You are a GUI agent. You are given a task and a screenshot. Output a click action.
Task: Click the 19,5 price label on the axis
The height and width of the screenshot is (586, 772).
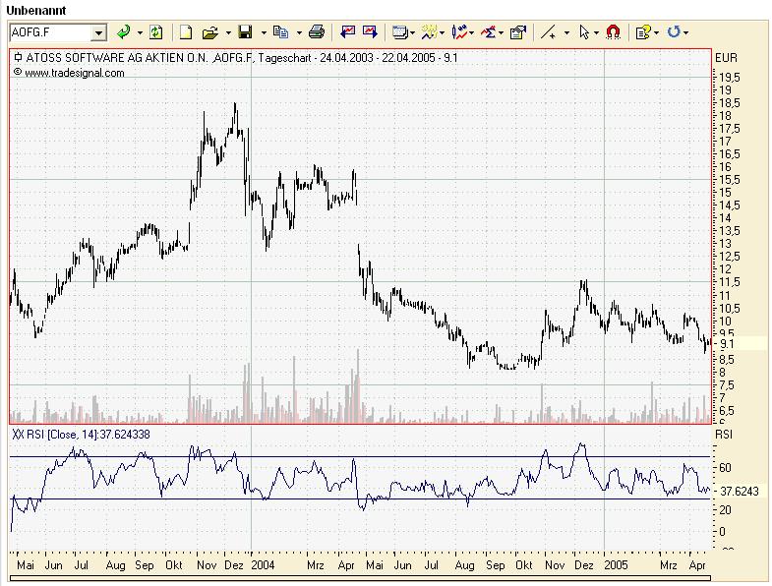tap(730, 78)
